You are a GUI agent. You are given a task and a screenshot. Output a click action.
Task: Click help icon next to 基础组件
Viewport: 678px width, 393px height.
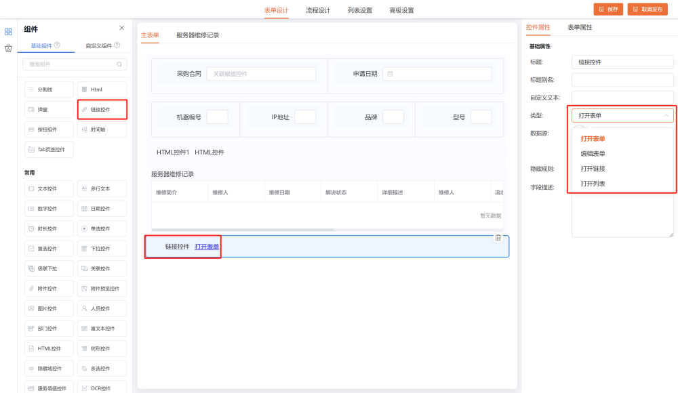tap(57, 45)
